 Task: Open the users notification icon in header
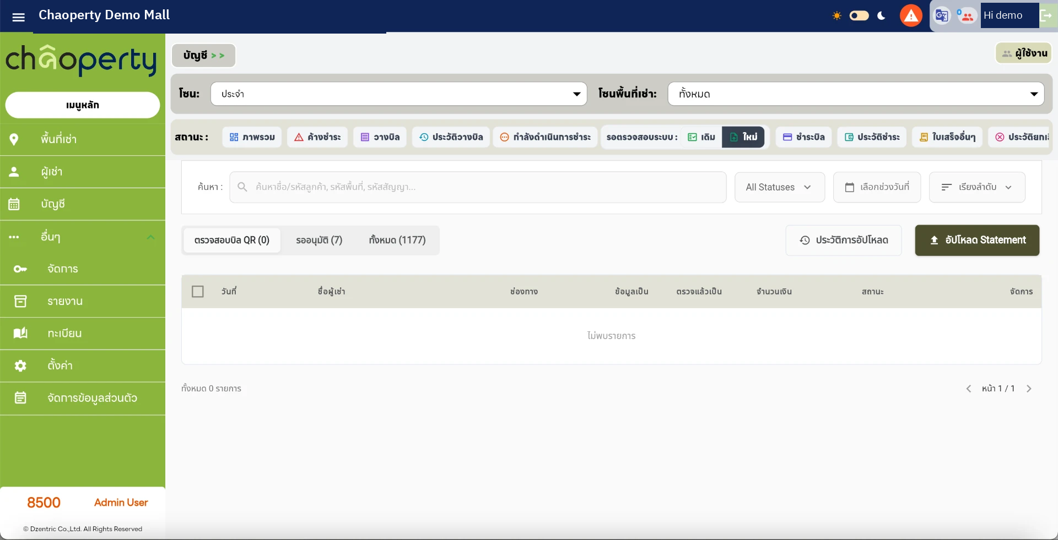[967, 16]
